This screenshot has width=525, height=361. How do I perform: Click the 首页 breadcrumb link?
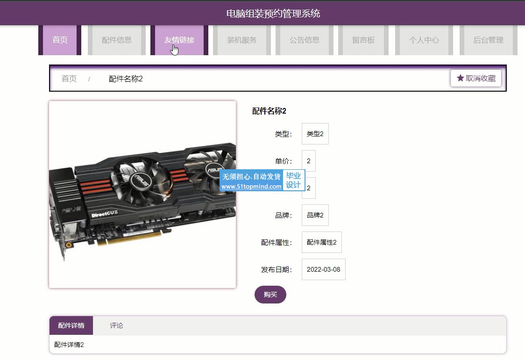69,79
